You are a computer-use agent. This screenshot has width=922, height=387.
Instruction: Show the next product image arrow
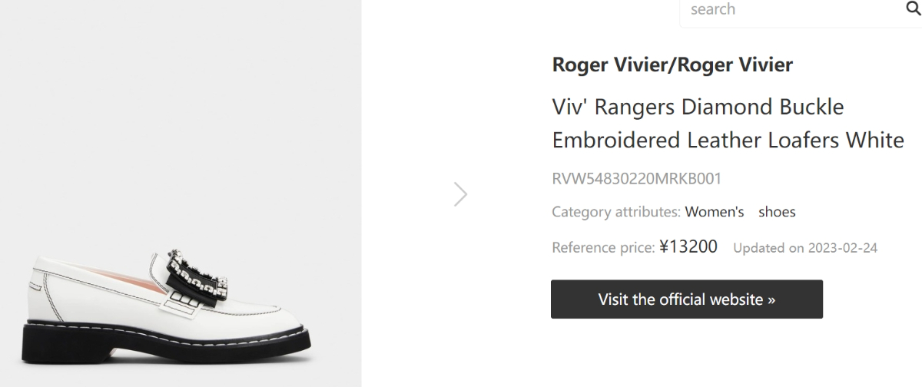pos(460,194)
